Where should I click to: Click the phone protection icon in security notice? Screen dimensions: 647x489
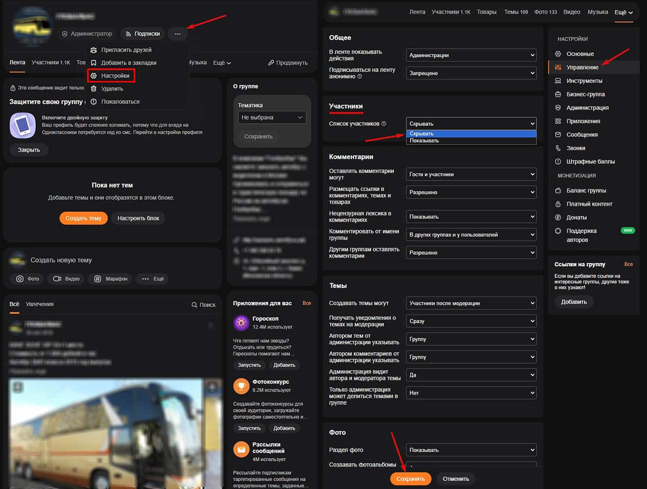point(23,125)
